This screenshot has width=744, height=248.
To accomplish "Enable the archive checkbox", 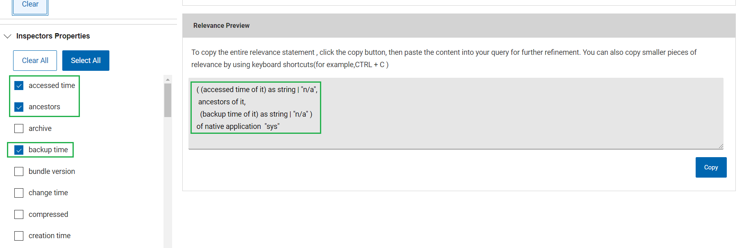I will 19,129.
